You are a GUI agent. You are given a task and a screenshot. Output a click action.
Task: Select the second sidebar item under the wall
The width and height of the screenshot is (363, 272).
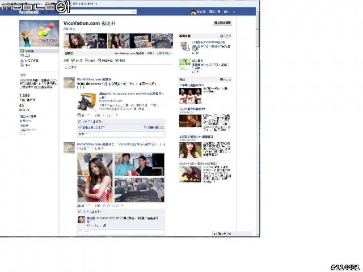[x=26, y=56]
